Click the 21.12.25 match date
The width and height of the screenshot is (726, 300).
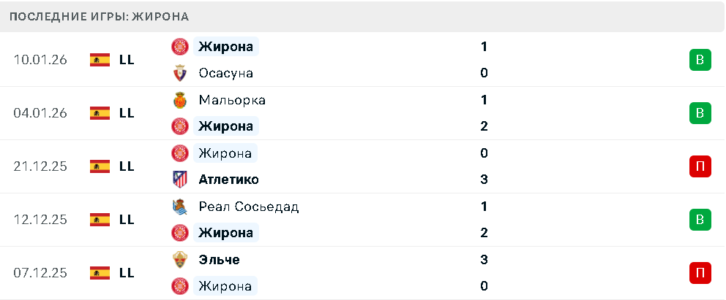click(x=40, y=166)
